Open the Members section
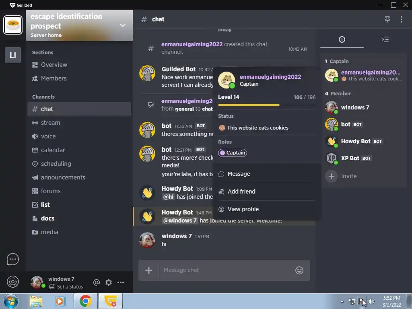Screen dimensions: 412x309 pyautogui.click(x=79, y=78)
